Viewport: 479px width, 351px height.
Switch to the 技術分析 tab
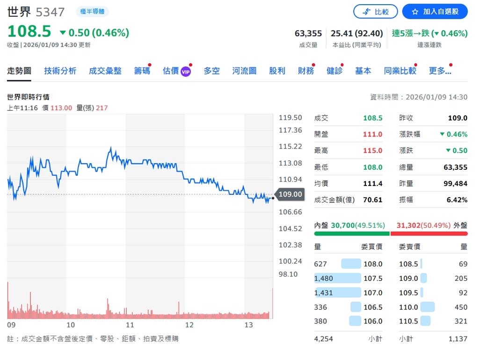click(60, 70)
